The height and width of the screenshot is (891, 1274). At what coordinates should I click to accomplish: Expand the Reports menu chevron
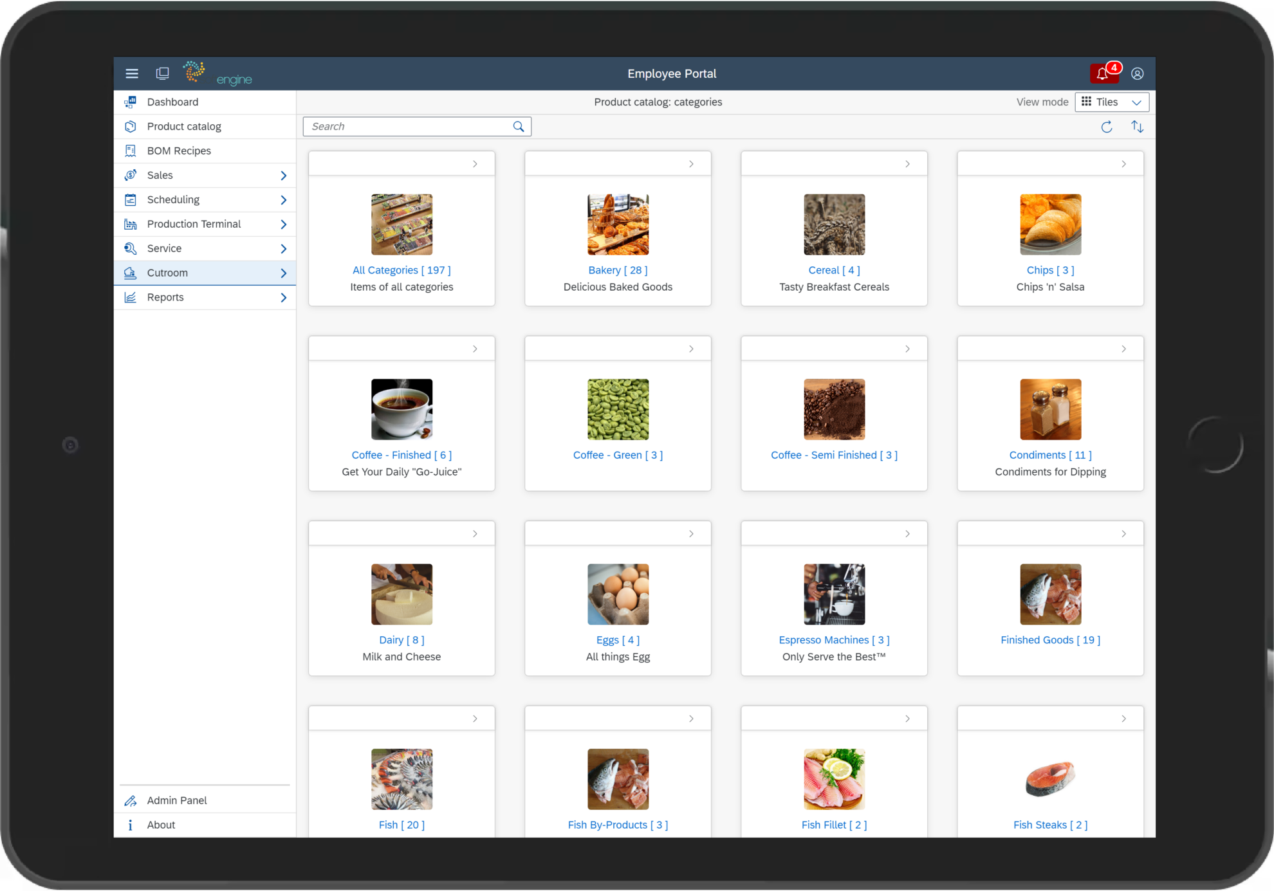tap(283, 298)
